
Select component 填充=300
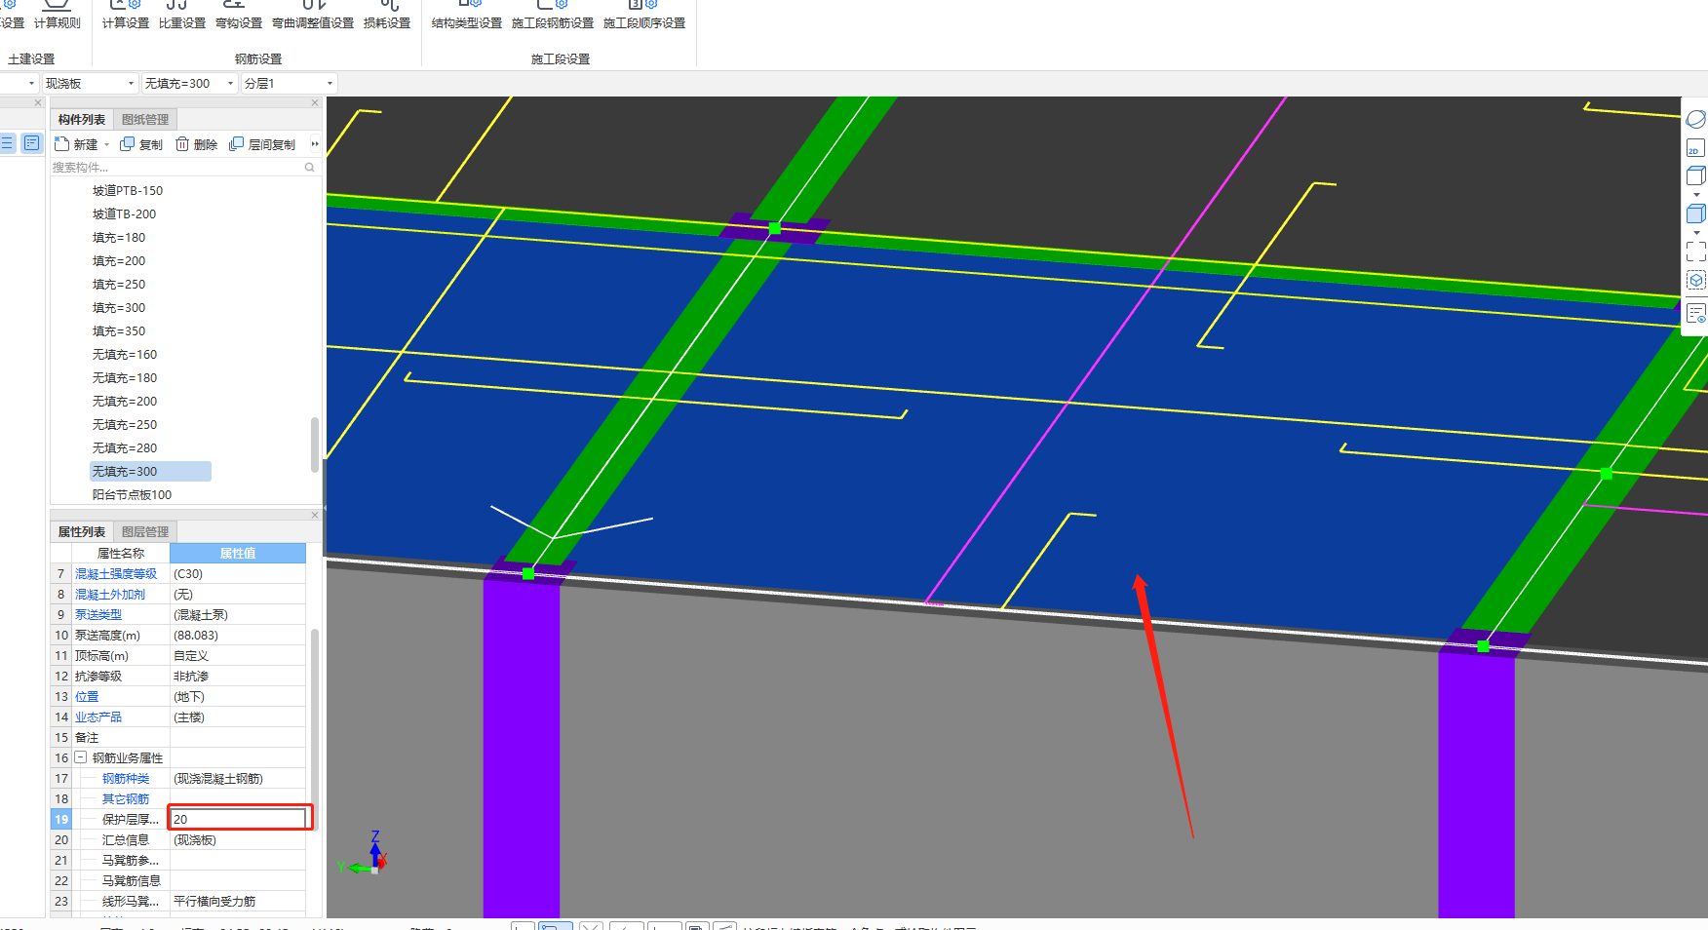(119, 308)
